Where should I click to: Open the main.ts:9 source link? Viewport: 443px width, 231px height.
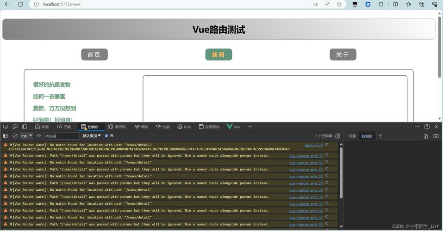tap(313, 145)
